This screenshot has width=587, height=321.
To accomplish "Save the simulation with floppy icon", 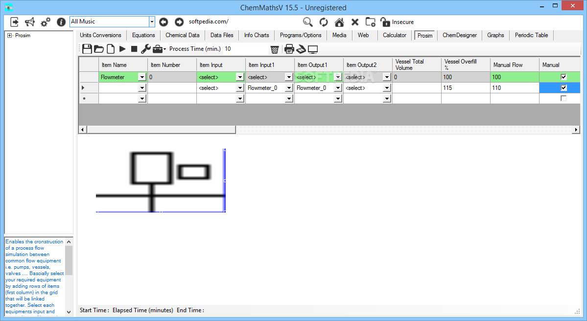I will (x=87, y=49).
